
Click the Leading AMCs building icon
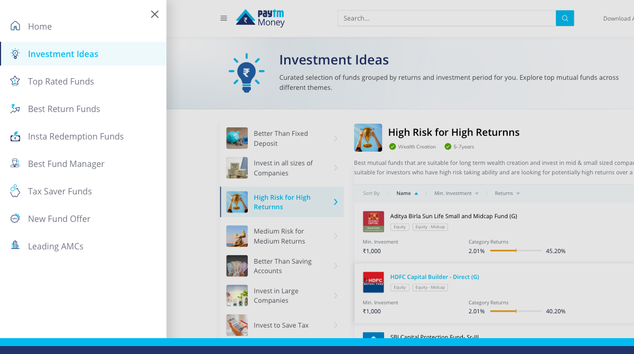point(15,246)
